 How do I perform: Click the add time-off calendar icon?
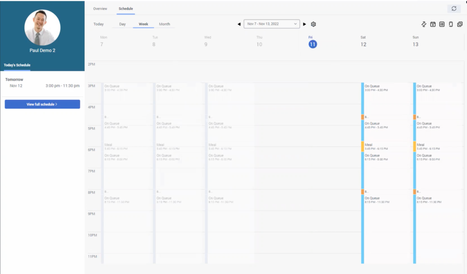point(433,24)
